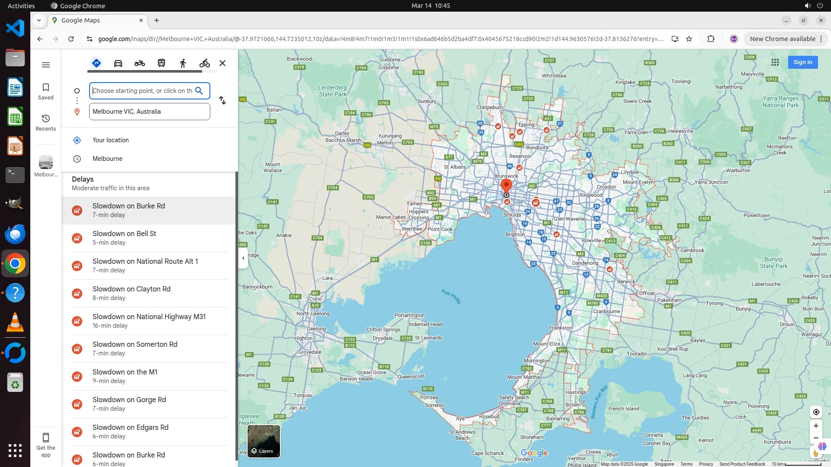Select the Walking travel mode icon
Viewport: 831px width, 467px height.
tap(183, 63)
